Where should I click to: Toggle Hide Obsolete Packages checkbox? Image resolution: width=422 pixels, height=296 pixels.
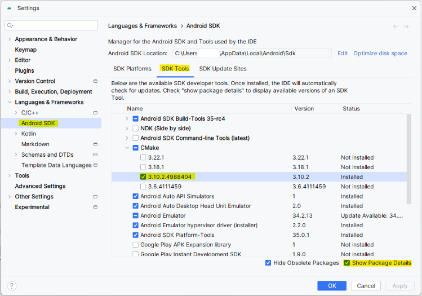pos(268,263)
